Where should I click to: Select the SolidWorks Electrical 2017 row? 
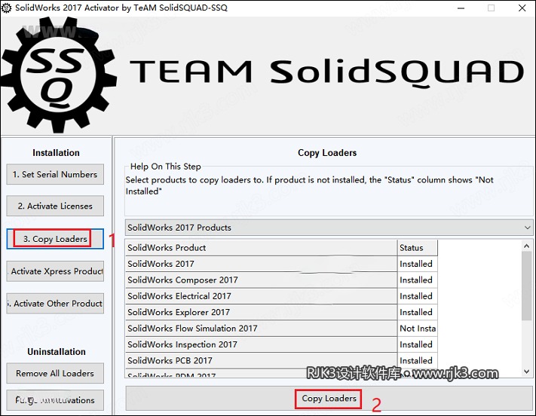click(281, 296)
